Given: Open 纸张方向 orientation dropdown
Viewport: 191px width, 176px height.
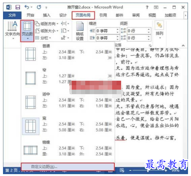Looking at the screenshot, I should click(x=46, y=24).
